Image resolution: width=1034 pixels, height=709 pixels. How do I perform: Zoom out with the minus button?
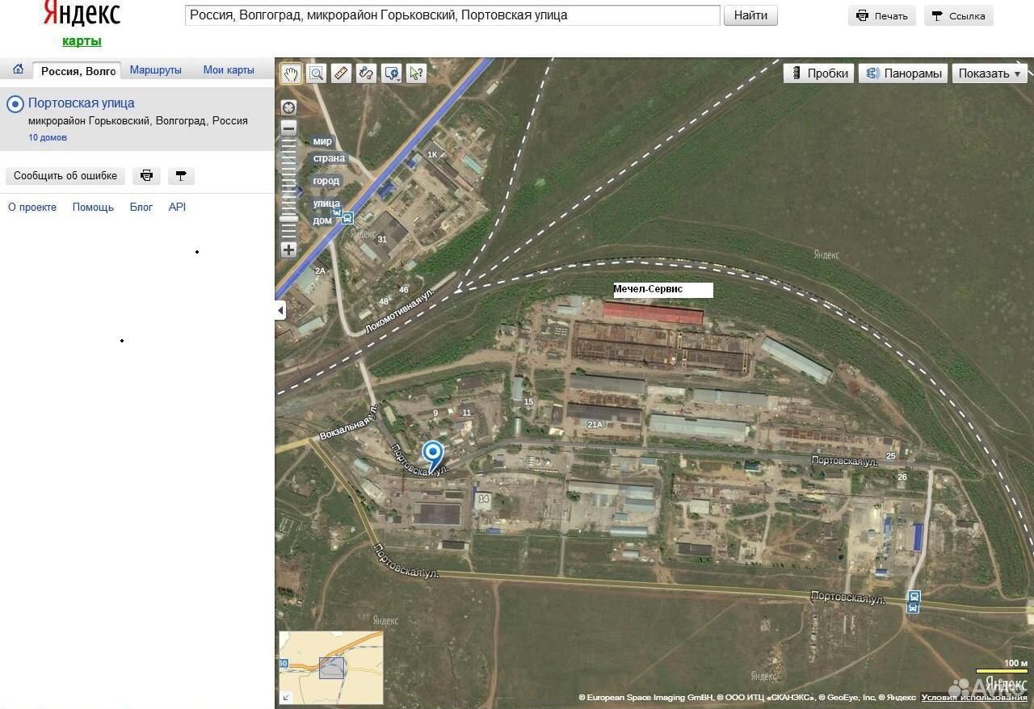coord(288,128)
